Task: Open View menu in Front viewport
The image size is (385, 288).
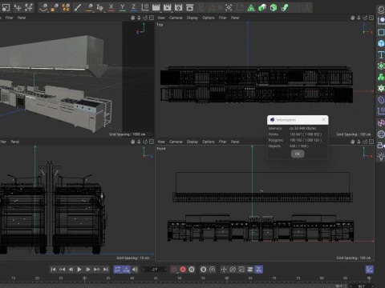Action: pyautogui.click(x=161, y=142)
